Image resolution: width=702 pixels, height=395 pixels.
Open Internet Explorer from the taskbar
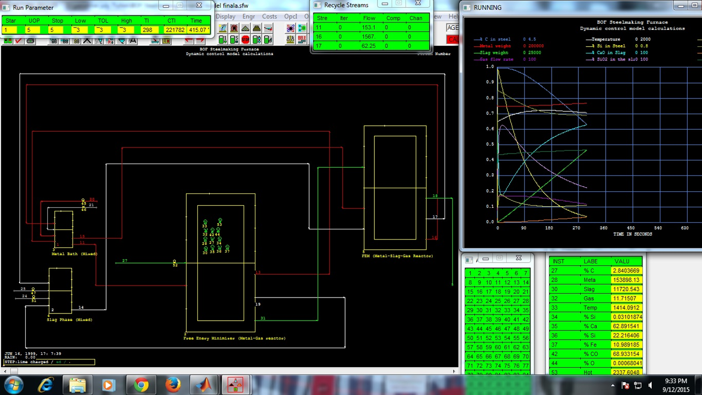[46, 385]
